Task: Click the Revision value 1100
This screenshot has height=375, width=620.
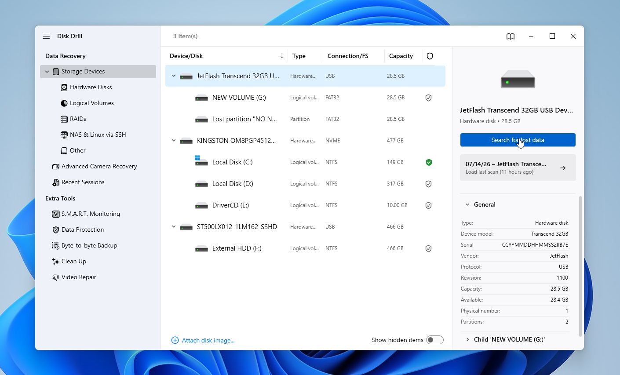Action: (x=562, y=278)
